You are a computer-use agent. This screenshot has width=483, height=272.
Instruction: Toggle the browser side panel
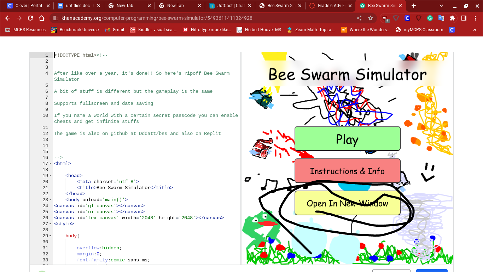464,18
